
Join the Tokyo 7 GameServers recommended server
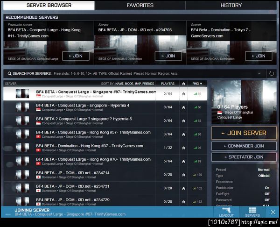(x=259, y=56)
